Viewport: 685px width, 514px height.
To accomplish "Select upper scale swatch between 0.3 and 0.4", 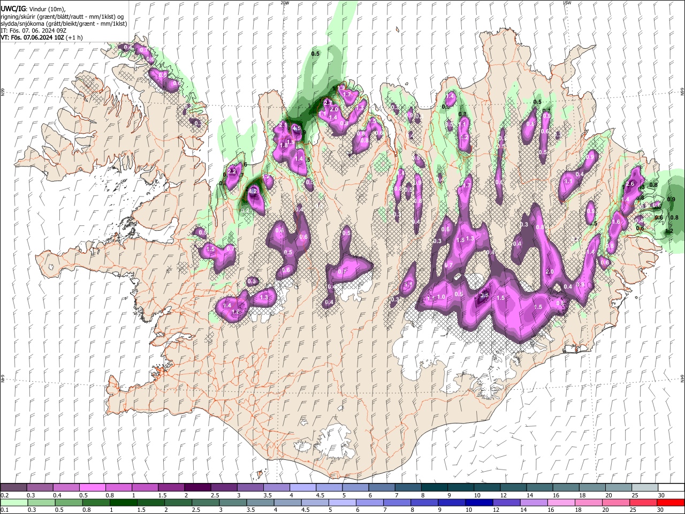I will pos(40,488).
